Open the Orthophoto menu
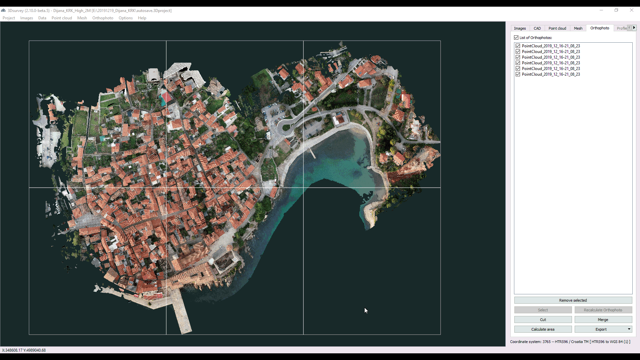The width and height of the screenshot is (640, 360). (x=103, y=18)
